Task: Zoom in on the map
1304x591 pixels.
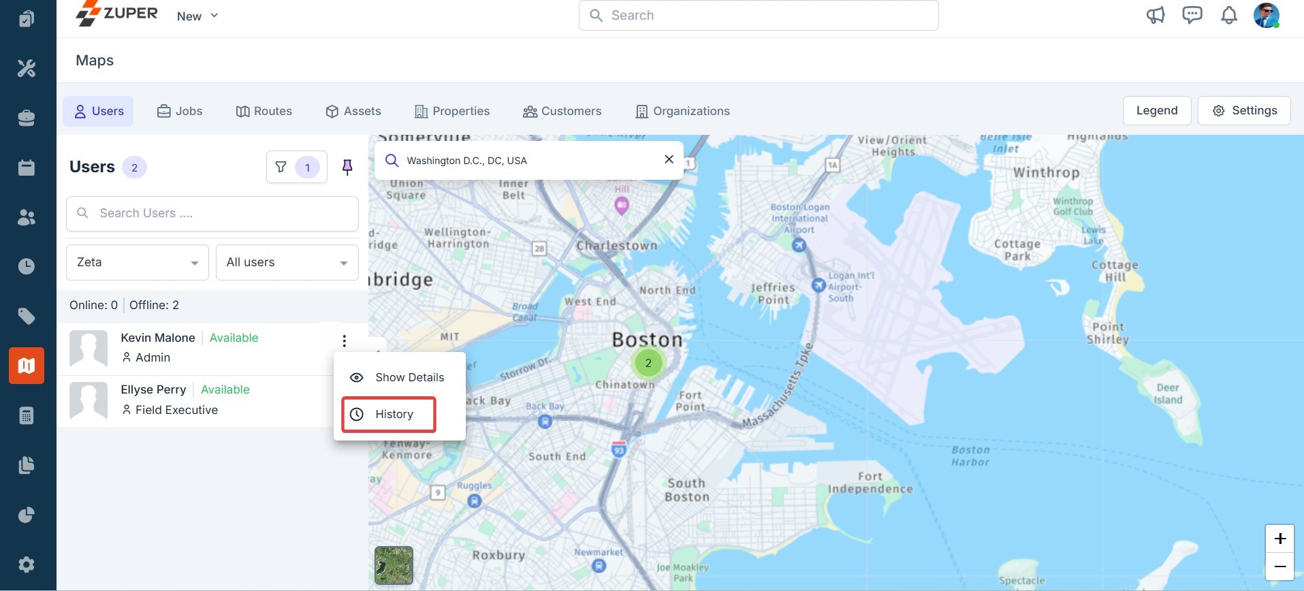Action: 1280,539
